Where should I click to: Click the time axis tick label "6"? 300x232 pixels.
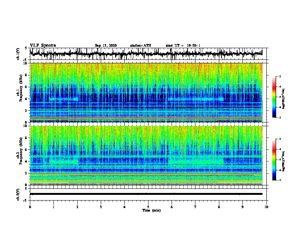click(x=172, y=207)
